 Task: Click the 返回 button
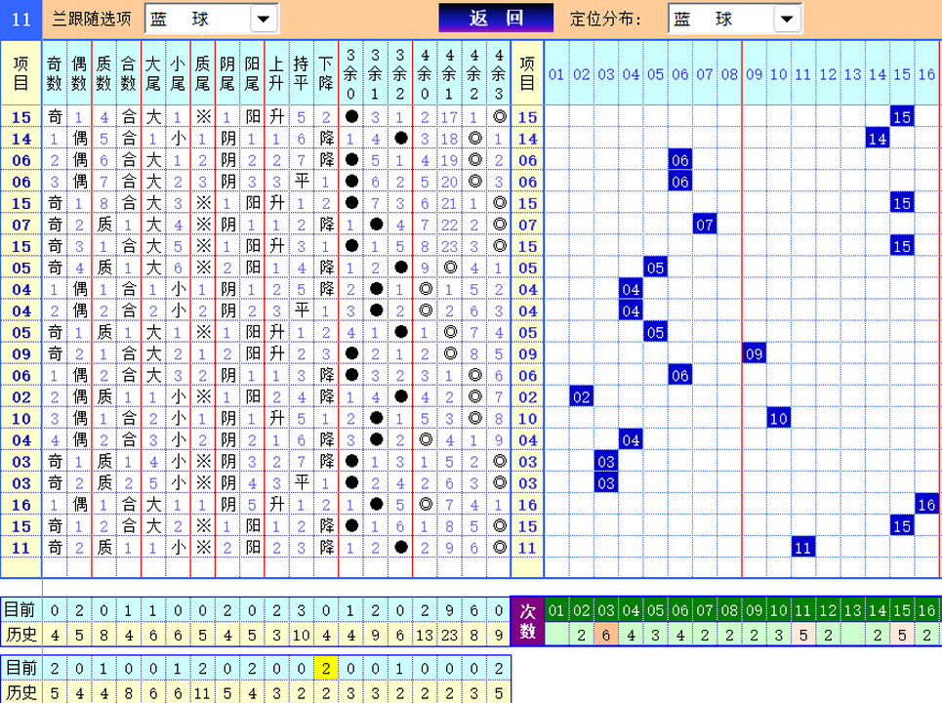(x=496, y=18)
